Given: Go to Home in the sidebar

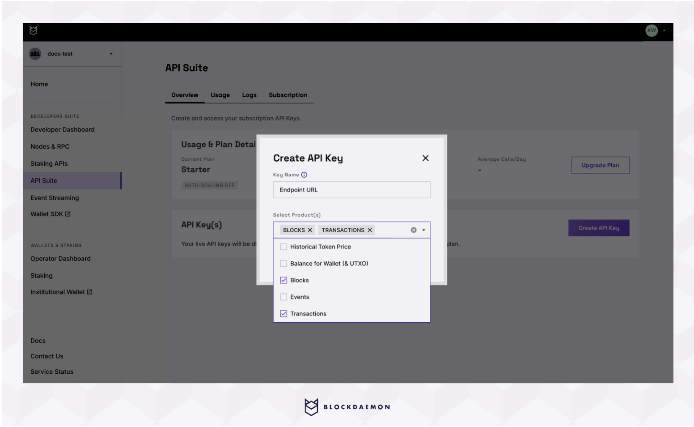Looking at the screenshot, I should tap(39, 84).
